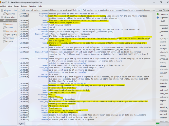Click the #postgresql channel icon
Viewport: 169px width, 126px height.
click(4, 34)
